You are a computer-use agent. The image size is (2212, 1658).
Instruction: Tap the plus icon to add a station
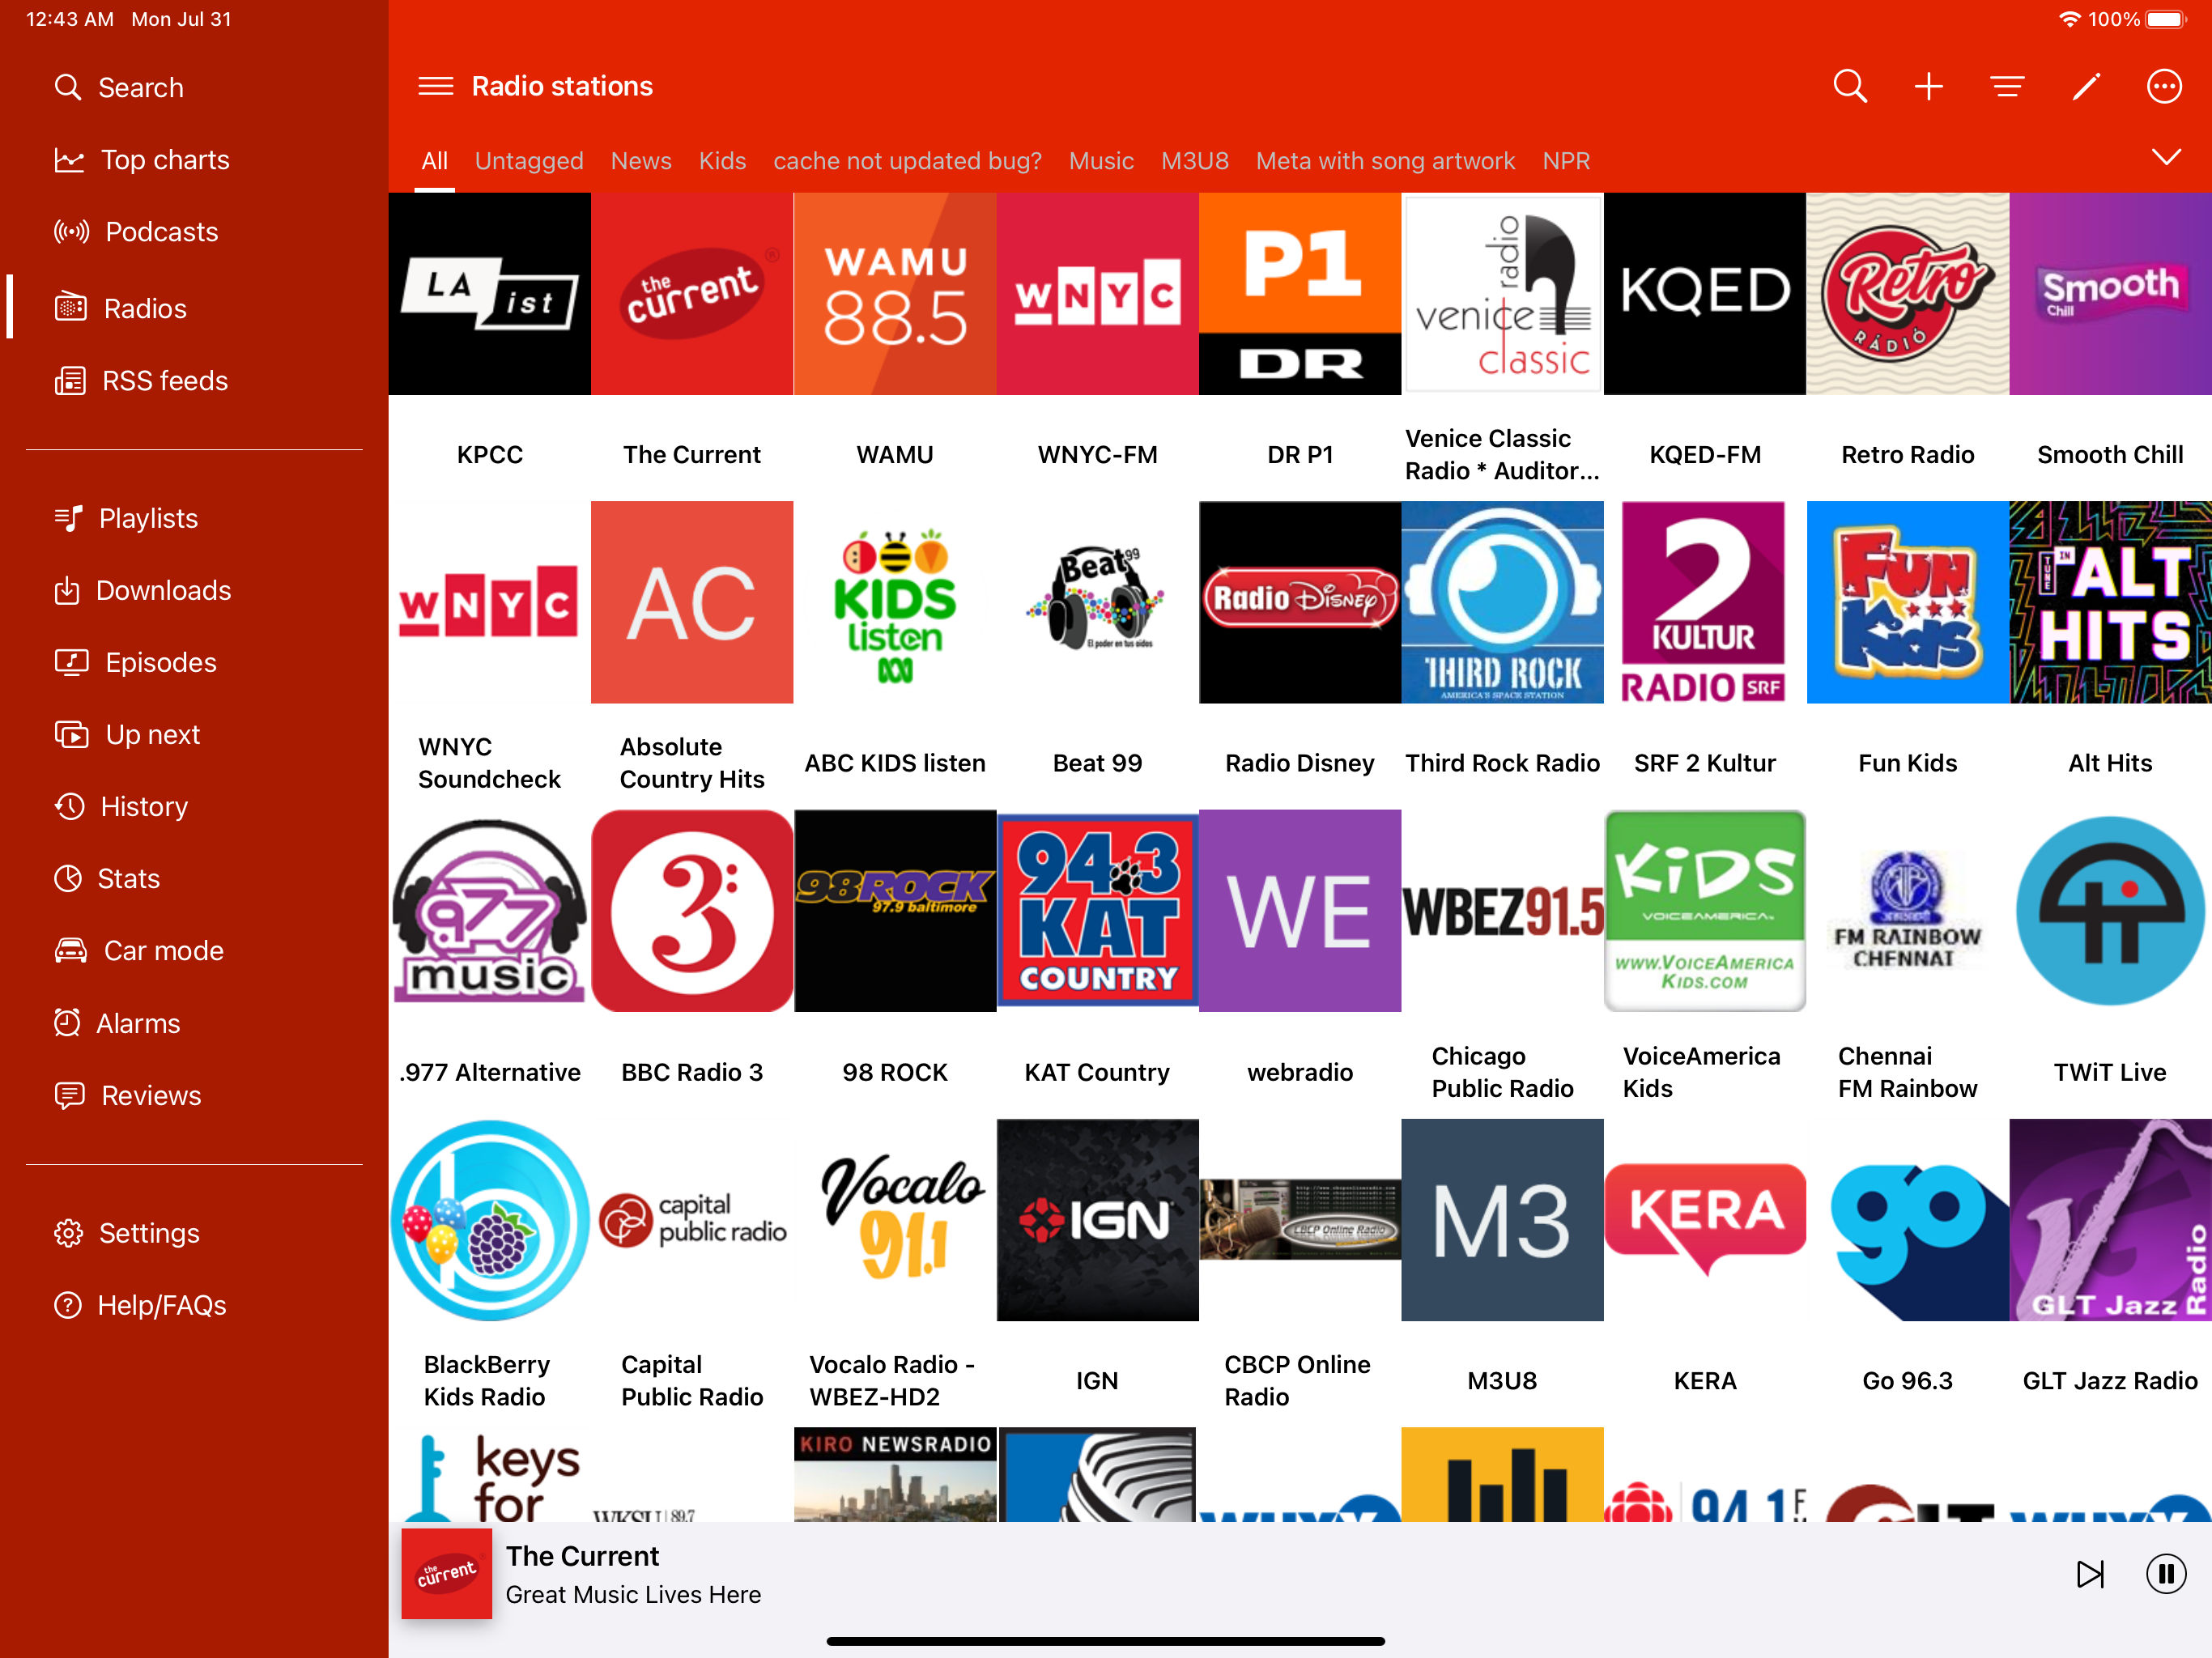point(1928,86)
